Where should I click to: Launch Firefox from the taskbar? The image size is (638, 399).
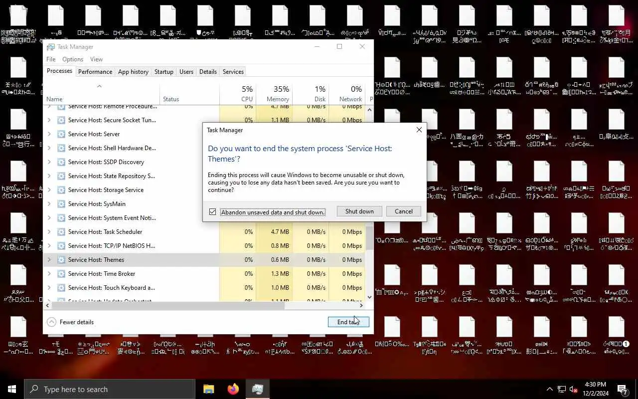(233, 389)
